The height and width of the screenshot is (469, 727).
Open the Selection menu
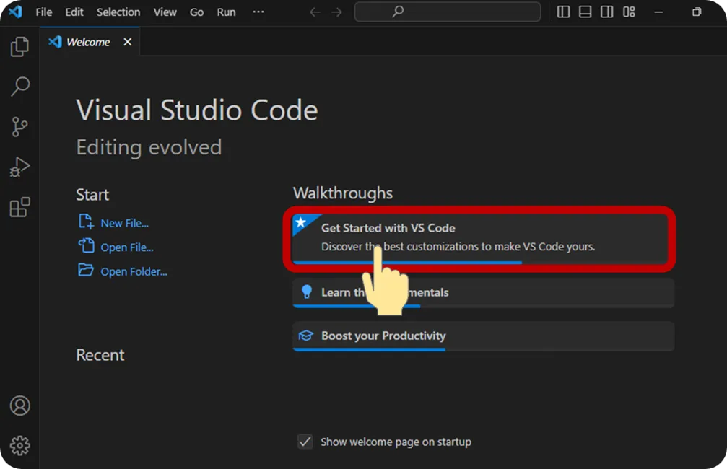click(x=118, y=12)
